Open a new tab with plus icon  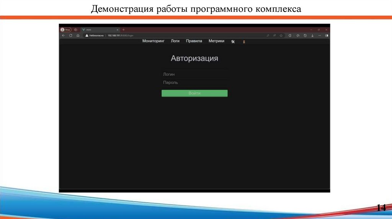124,30
